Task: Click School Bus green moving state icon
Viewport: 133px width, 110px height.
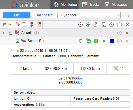Action: coord(88,41)
